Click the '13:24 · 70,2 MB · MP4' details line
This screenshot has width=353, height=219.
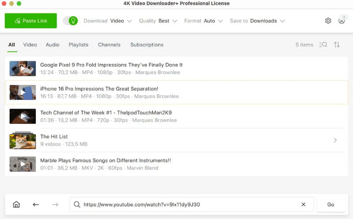[x=110, y=72]
